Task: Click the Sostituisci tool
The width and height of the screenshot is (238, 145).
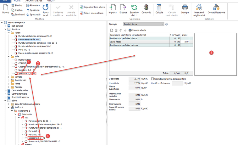Action: [18, 14]
